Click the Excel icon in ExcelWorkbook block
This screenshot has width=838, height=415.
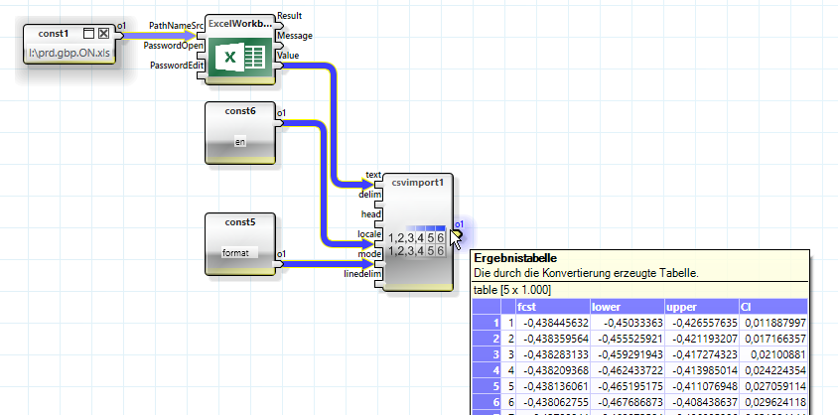coord(239,58)
